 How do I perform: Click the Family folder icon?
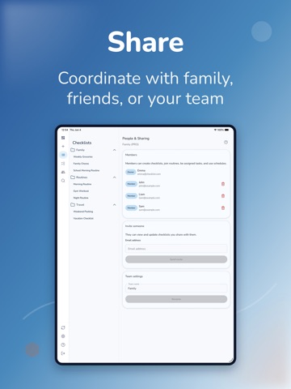tap(73, 150)
